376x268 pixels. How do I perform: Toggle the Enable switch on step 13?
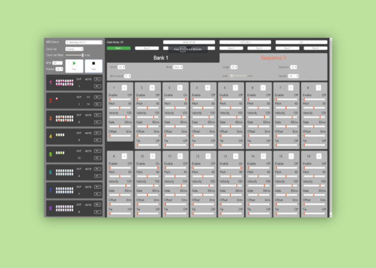pyautogui.click(x=231, y=167)
